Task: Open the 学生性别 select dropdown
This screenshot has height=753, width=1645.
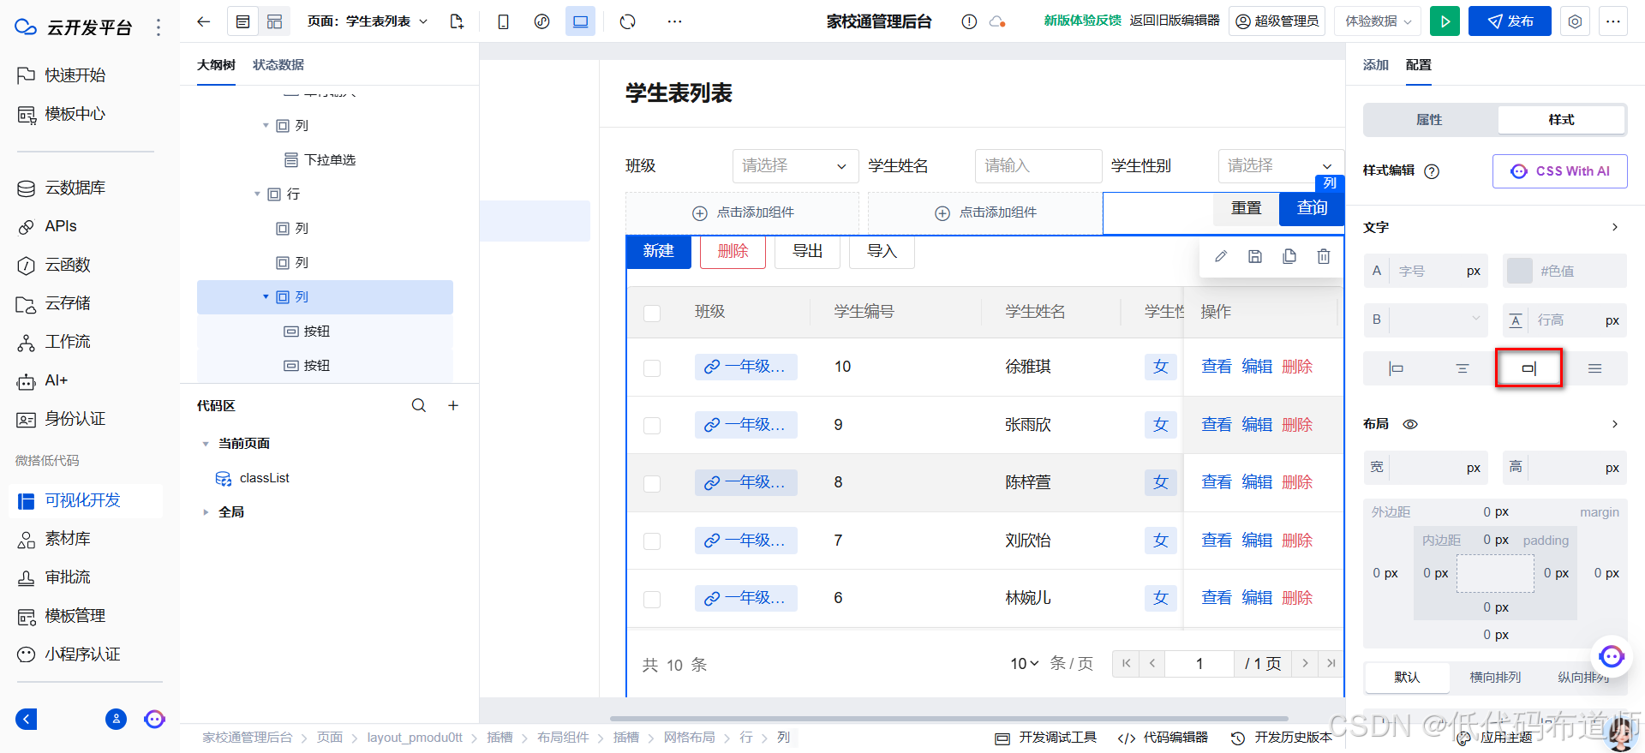Action: 1280,165
